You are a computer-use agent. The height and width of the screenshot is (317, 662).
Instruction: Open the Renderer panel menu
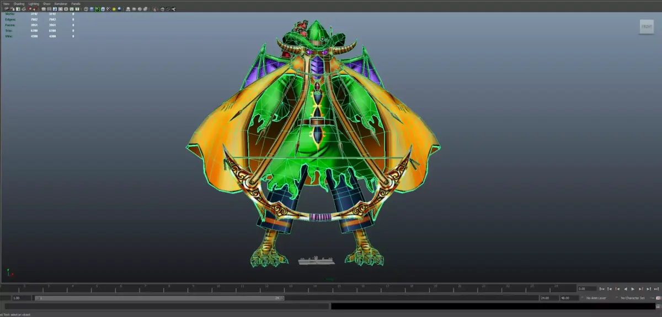coord(61,3)
